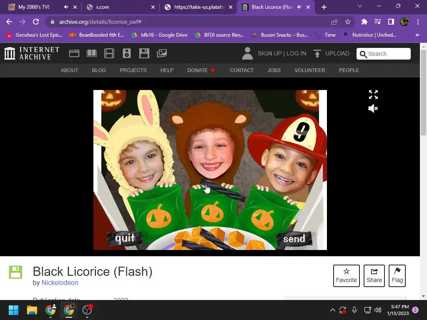The image size is (427, 320).
Task: Open the DONATE nav item
Action: pyautogui.click(x=201, y=70)
